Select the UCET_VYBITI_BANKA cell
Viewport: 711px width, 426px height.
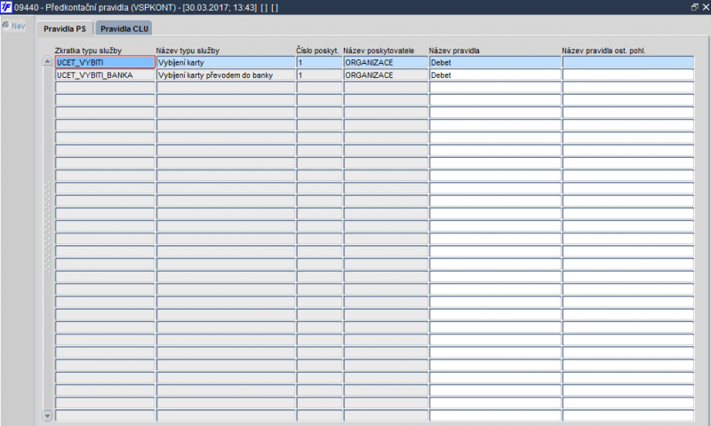105,75
